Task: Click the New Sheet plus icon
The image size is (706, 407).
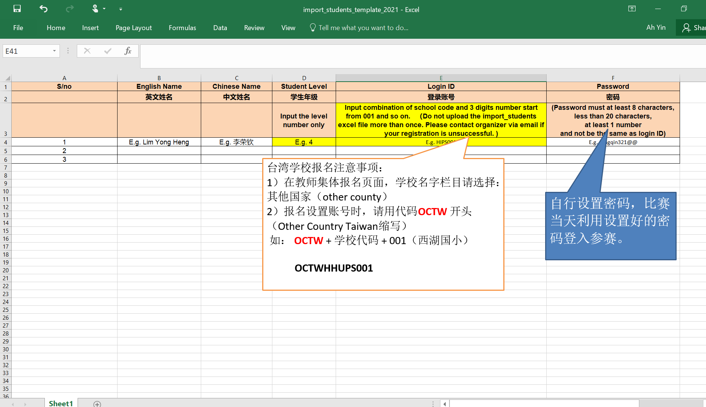Action: 97,404
